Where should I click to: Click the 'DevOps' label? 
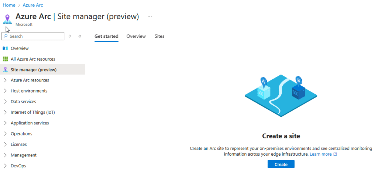[x=18, y=166]
